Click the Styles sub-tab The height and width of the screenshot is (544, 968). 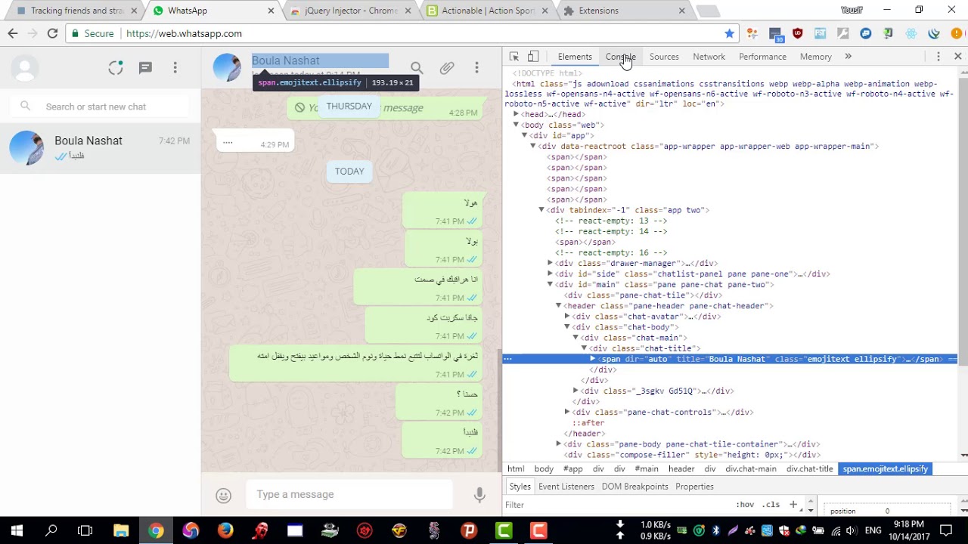coord(520,487)
